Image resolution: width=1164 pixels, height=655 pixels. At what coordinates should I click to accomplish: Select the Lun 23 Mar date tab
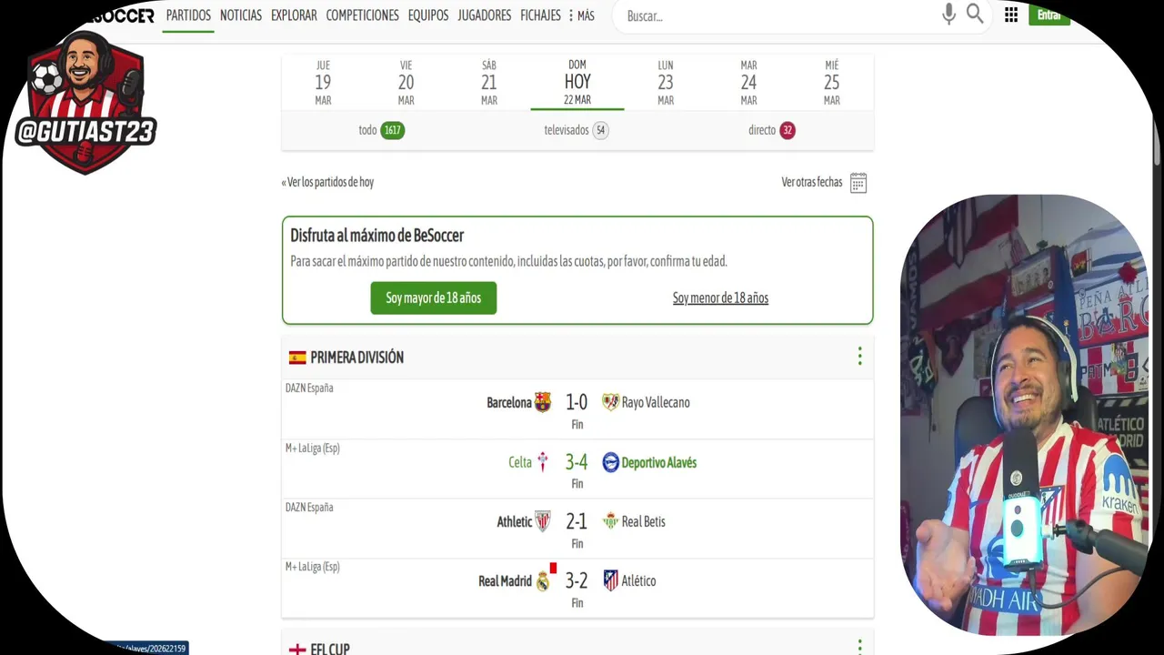[x=666, y=82]
